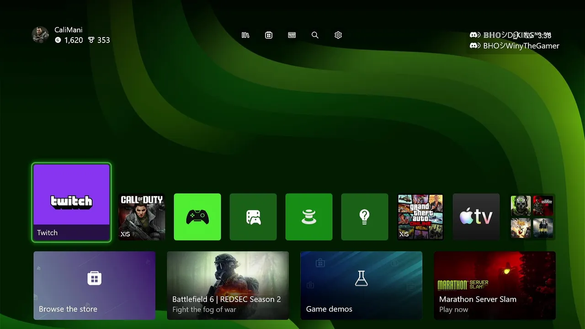Select the BHO WinyTheGamer Discord entry

point(515,46)
